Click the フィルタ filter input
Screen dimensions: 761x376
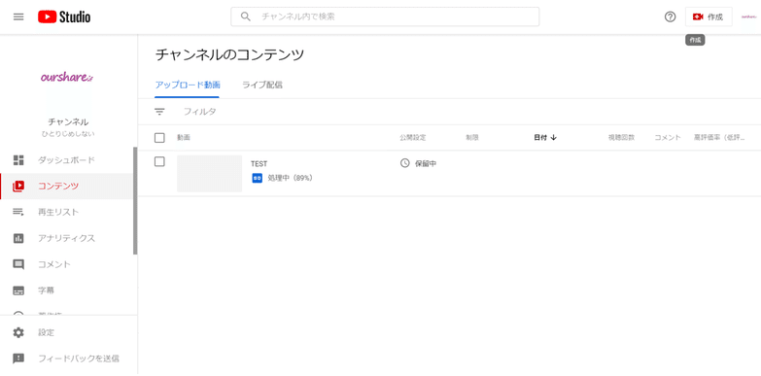(x=199, y=112)
